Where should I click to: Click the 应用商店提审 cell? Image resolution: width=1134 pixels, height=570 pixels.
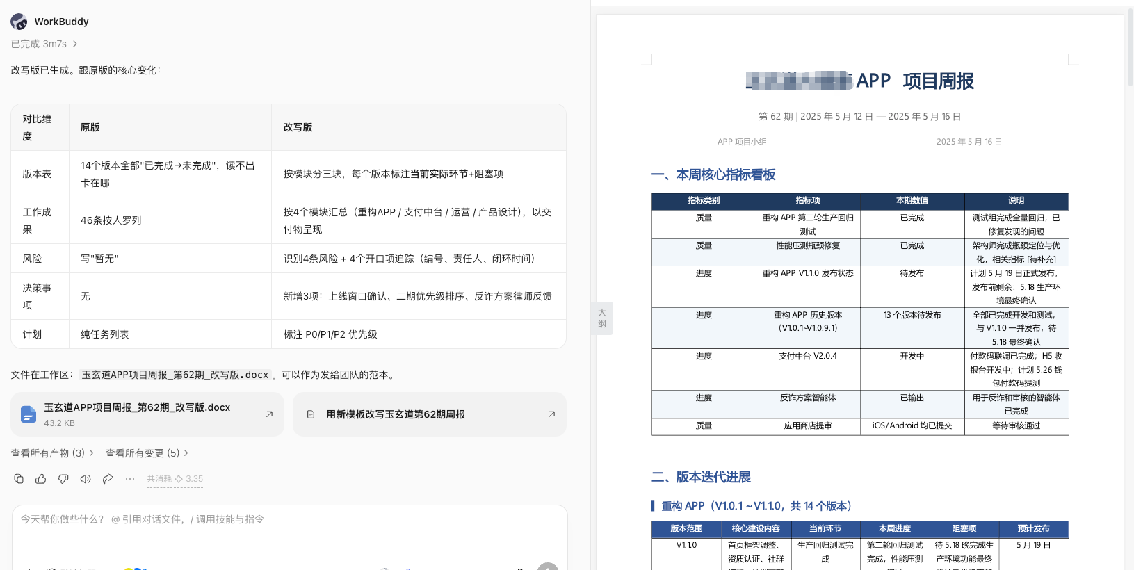pyautogui.click(x=808, y=425)
